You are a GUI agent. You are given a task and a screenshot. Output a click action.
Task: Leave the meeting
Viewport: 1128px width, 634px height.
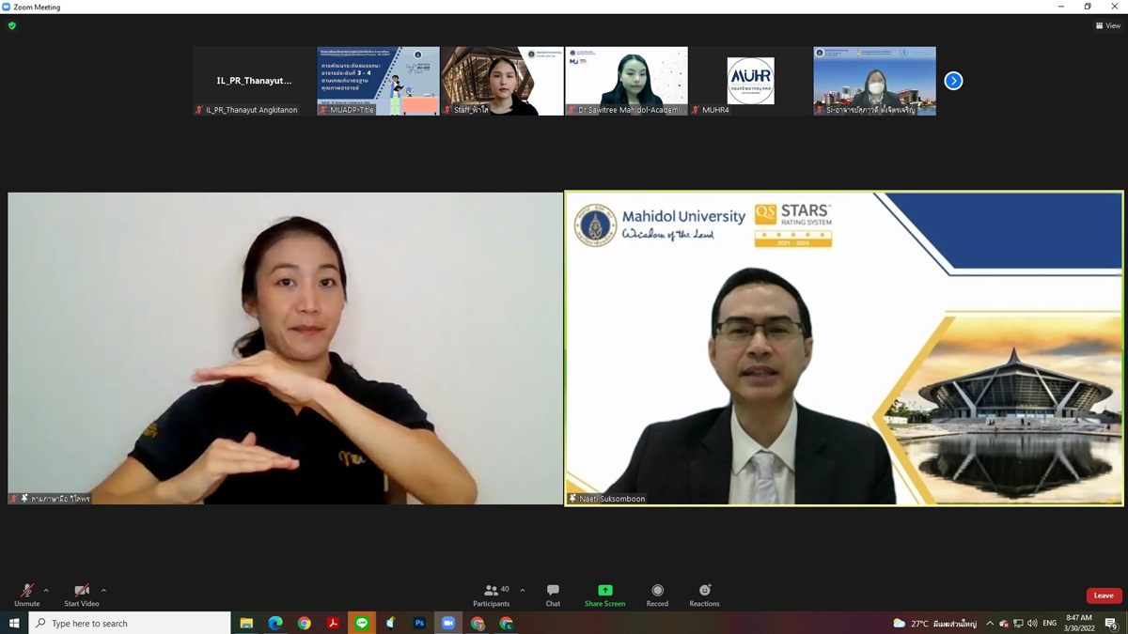(1104, 595)
